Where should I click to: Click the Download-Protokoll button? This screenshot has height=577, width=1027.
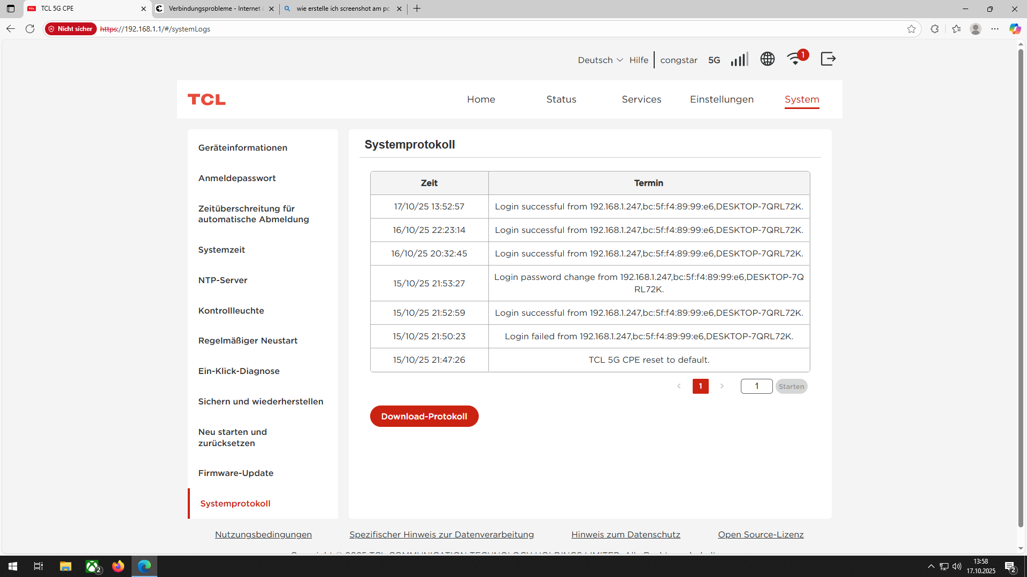coord(424,416)
